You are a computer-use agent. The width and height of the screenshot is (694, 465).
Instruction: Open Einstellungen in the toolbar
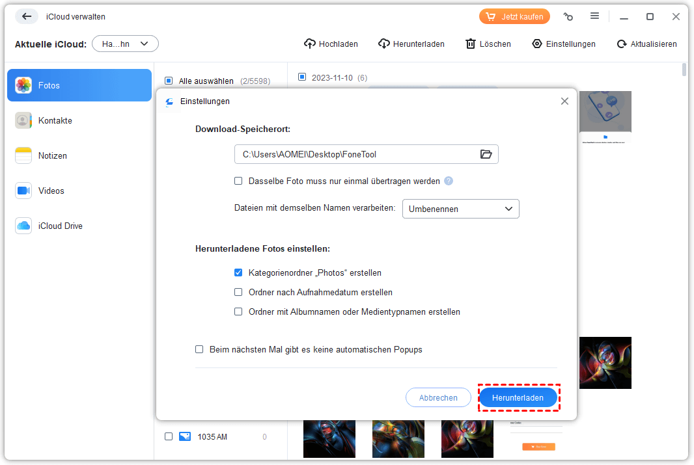[x=564, y=44]
